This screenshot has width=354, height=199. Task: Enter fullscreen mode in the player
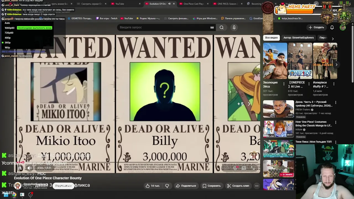[253, 168]
